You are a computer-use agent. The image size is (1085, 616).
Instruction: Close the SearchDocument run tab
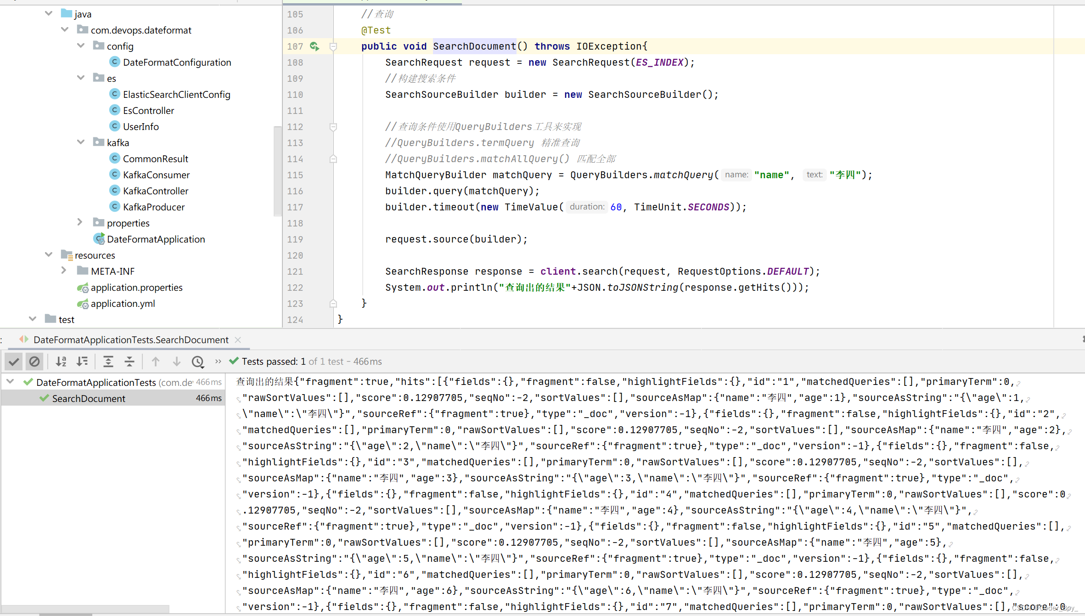coord(238,340)
